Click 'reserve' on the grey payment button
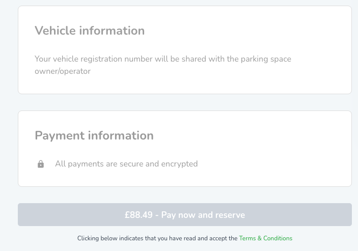358x251 pixels. 230,215
